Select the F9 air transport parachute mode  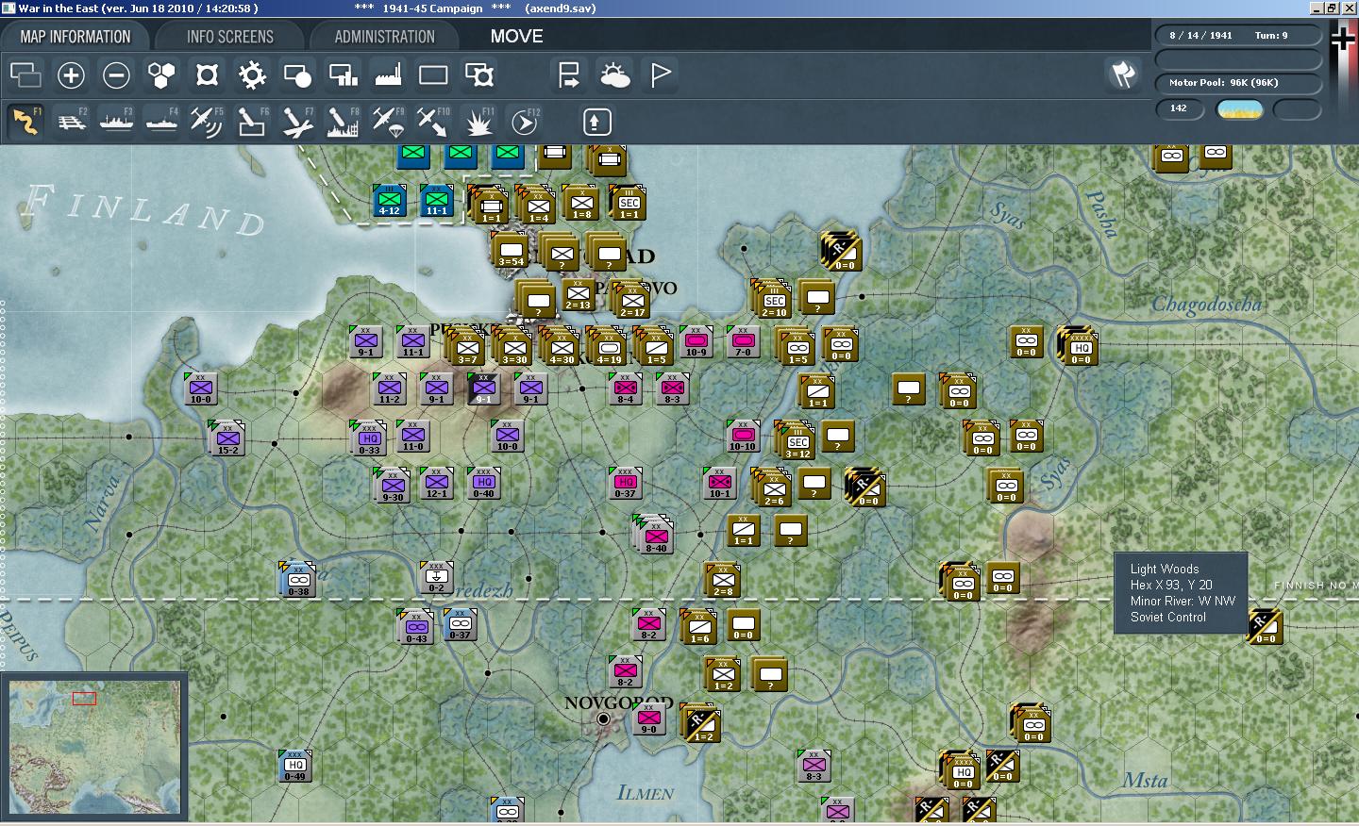(388, 122)
